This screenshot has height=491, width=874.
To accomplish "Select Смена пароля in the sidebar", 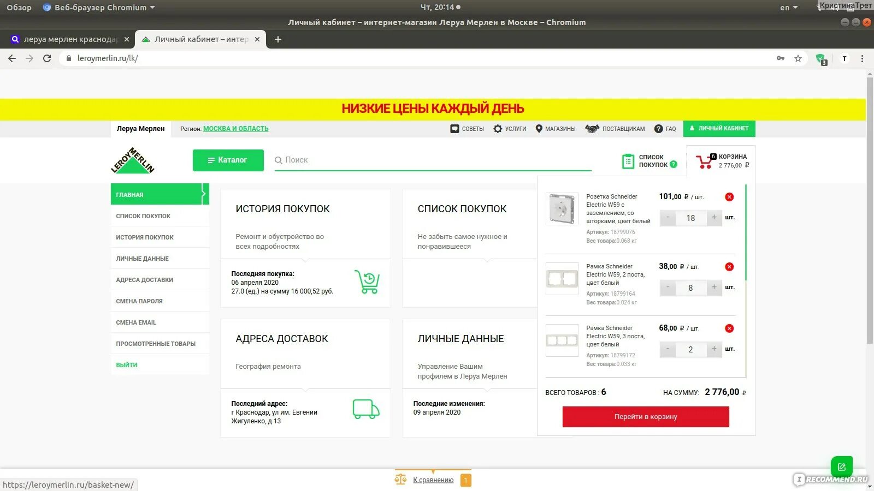I will [160, 301].
